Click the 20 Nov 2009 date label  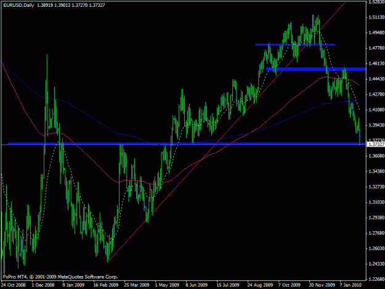coord(322,285)
